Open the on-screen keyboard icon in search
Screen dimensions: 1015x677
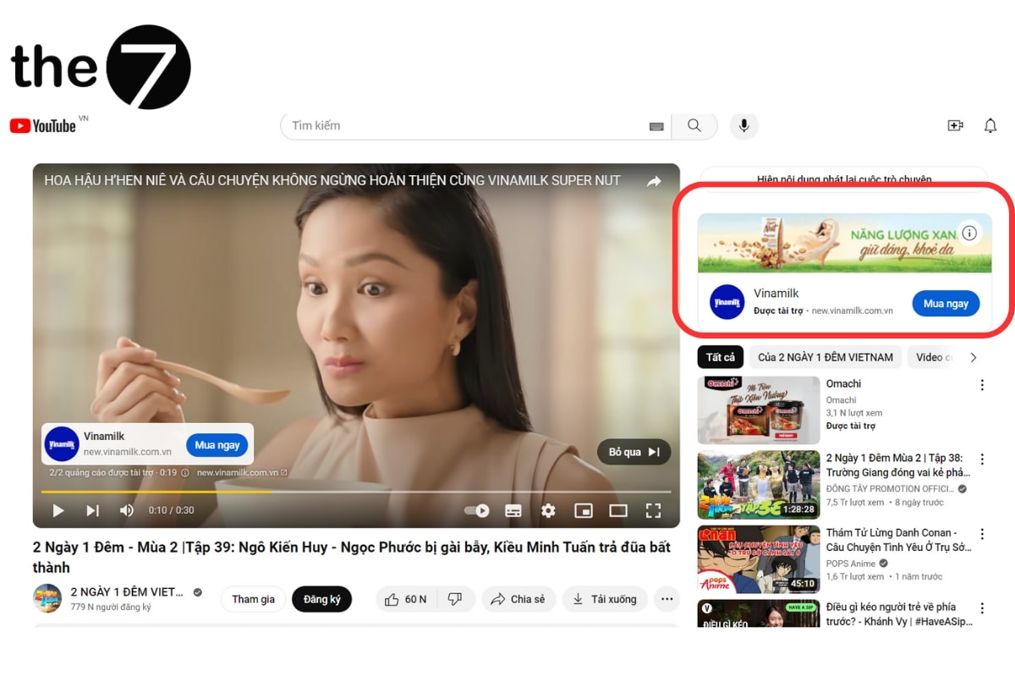point(656,125)
